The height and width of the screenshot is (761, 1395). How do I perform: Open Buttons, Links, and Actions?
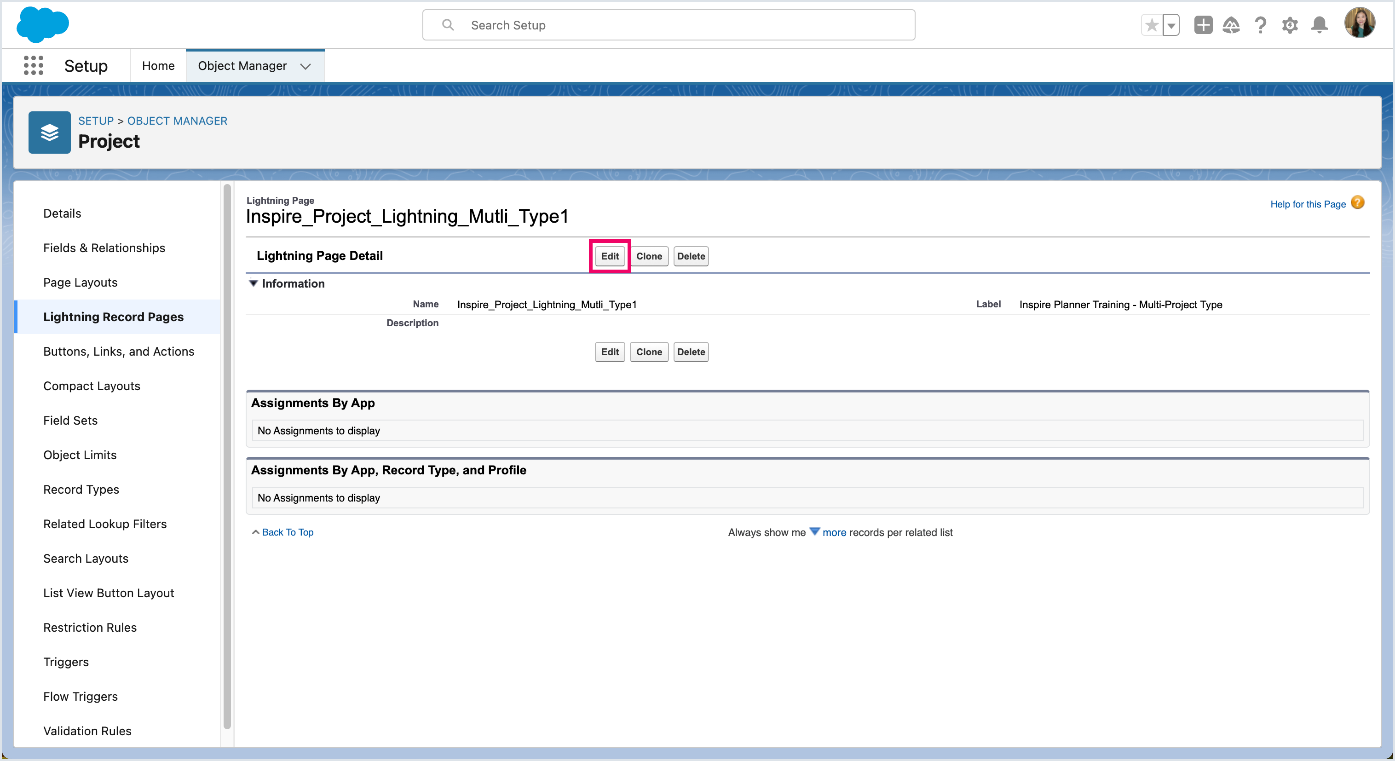(x=119, y=352)
